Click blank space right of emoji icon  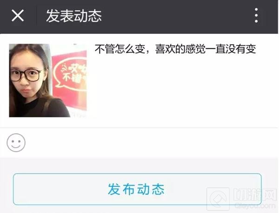(x=151, y=143)
